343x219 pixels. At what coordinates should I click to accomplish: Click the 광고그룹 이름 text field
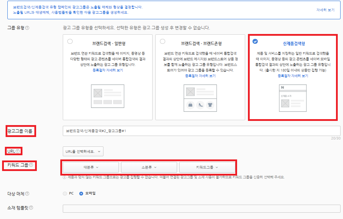[201, 131]
